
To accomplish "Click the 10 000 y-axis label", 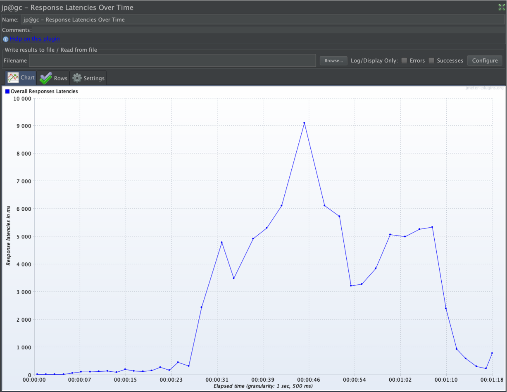I will (22, 99).
